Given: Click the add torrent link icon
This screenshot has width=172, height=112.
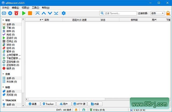Looking at the screenshot, I should point(4,13).
